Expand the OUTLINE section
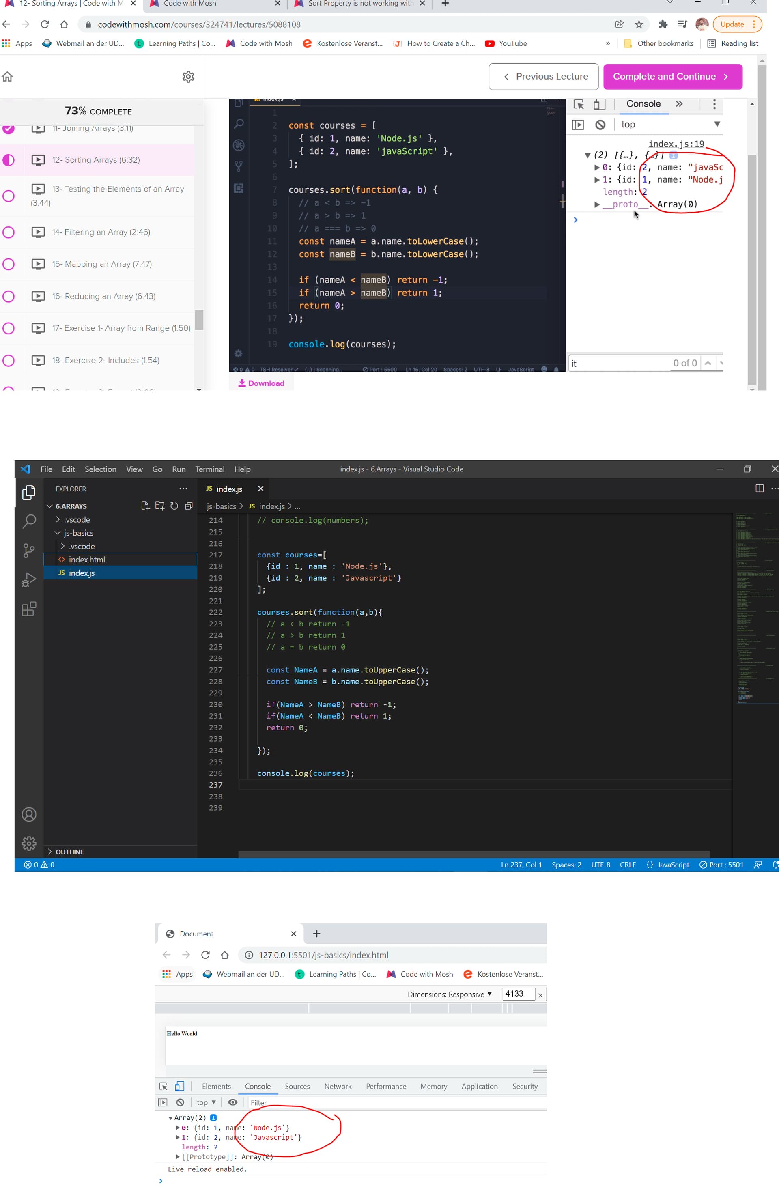Viewport: 779px width, 1201px height. (x=49, y=851)
